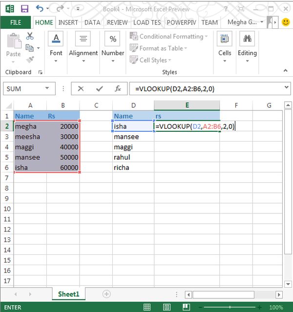
Task: Click the Save icon in quick access toolbar
Action: (x=25, y=9)
